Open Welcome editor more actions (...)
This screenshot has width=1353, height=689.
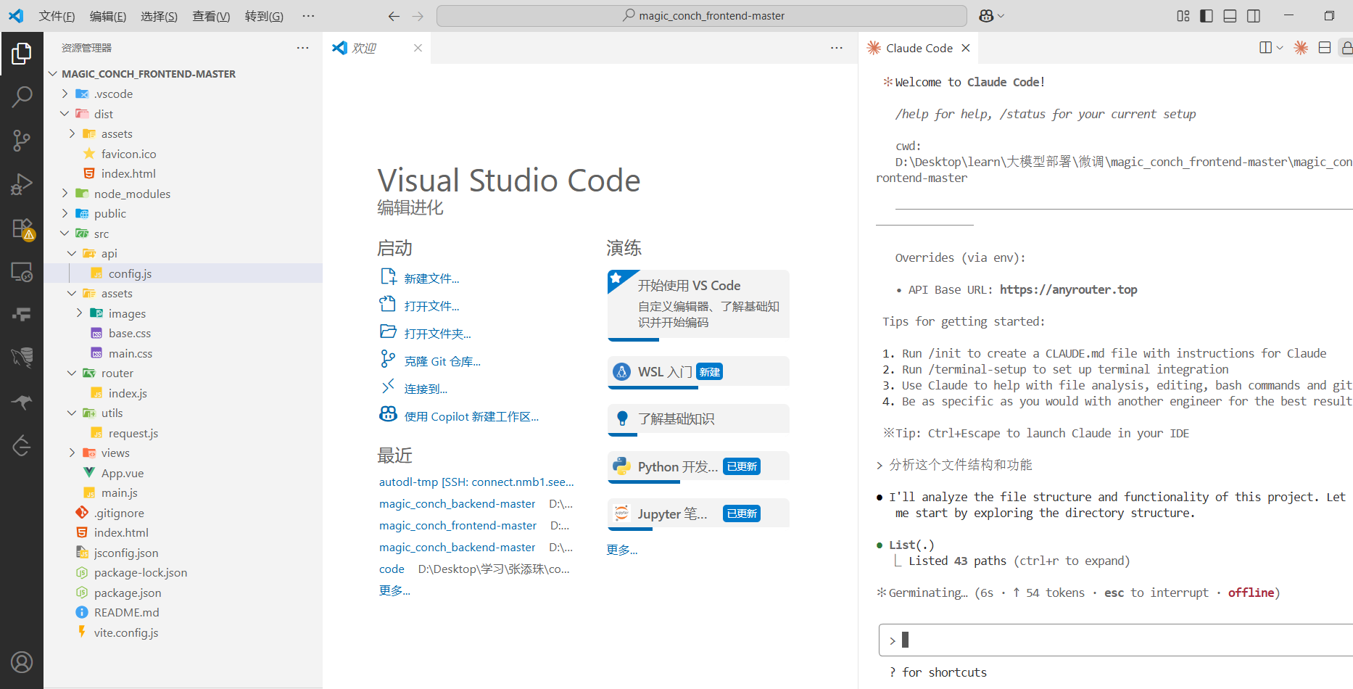[837, 48]
